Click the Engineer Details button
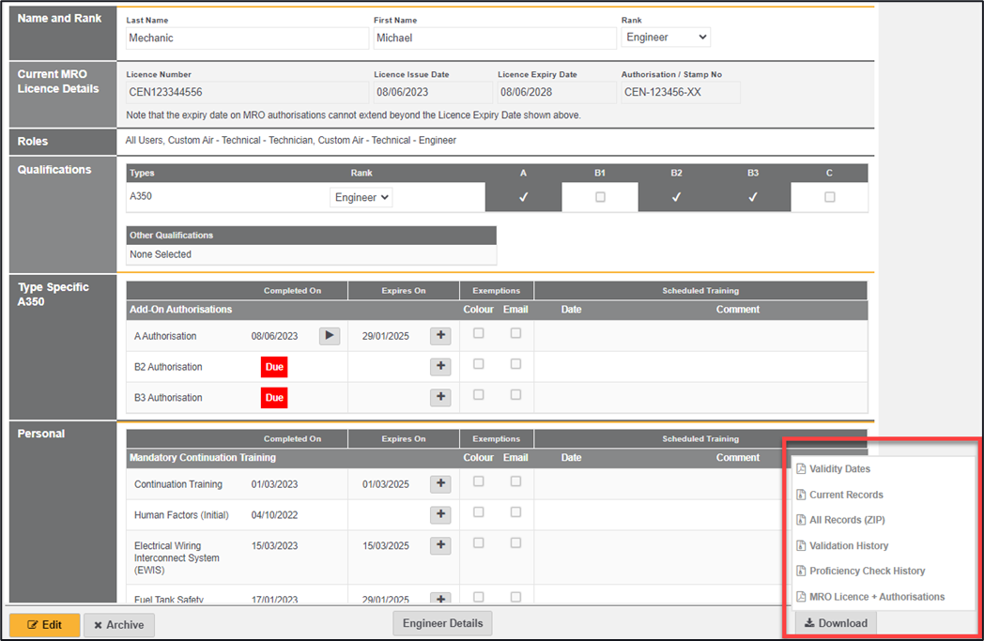 tap(442, 623)
